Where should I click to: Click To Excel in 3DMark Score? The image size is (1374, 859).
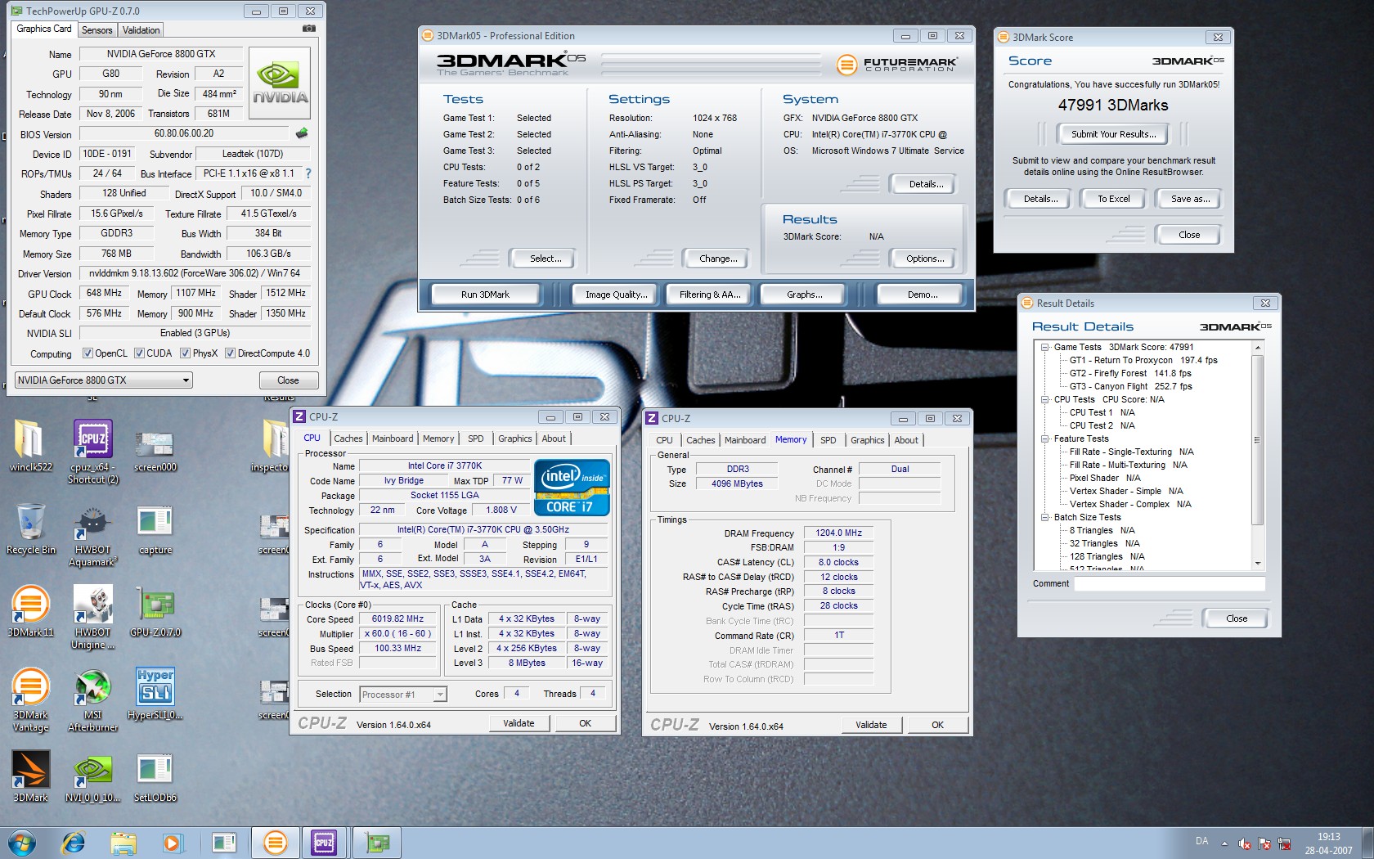tap(1113, 199)
